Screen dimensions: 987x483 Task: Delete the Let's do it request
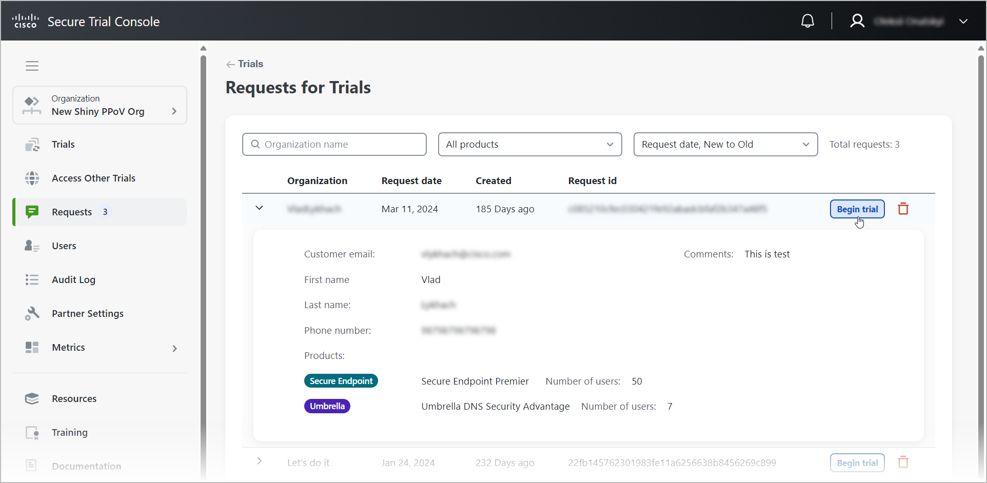(x=903, y=462)
